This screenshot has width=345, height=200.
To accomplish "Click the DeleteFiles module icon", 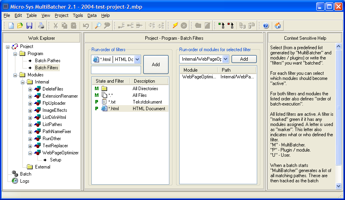I will coord(37,89).
